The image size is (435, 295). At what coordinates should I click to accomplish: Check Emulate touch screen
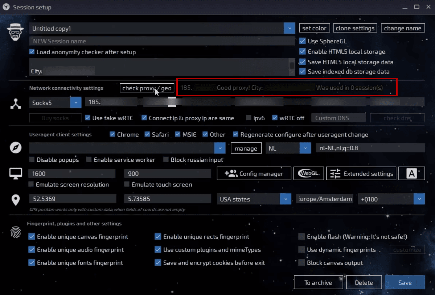click(127, 184)
